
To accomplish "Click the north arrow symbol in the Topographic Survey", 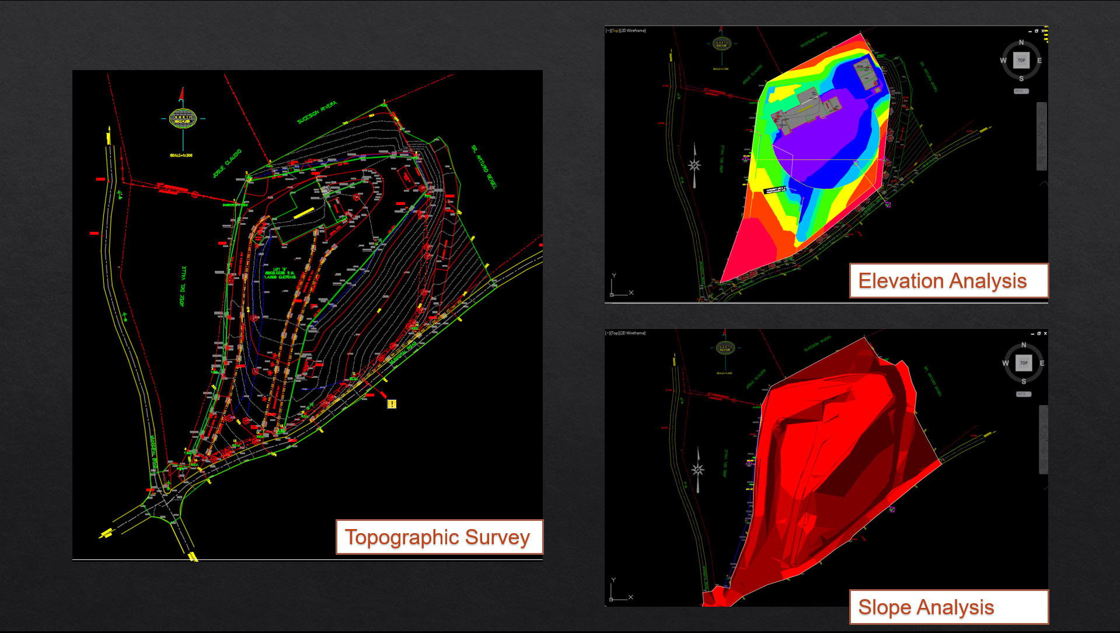I will click(x=183, y=118).
